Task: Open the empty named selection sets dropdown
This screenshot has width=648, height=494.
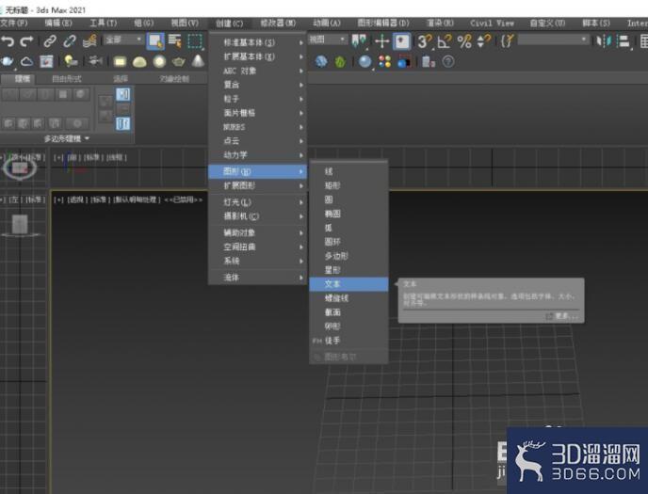Action: (553, 40)
